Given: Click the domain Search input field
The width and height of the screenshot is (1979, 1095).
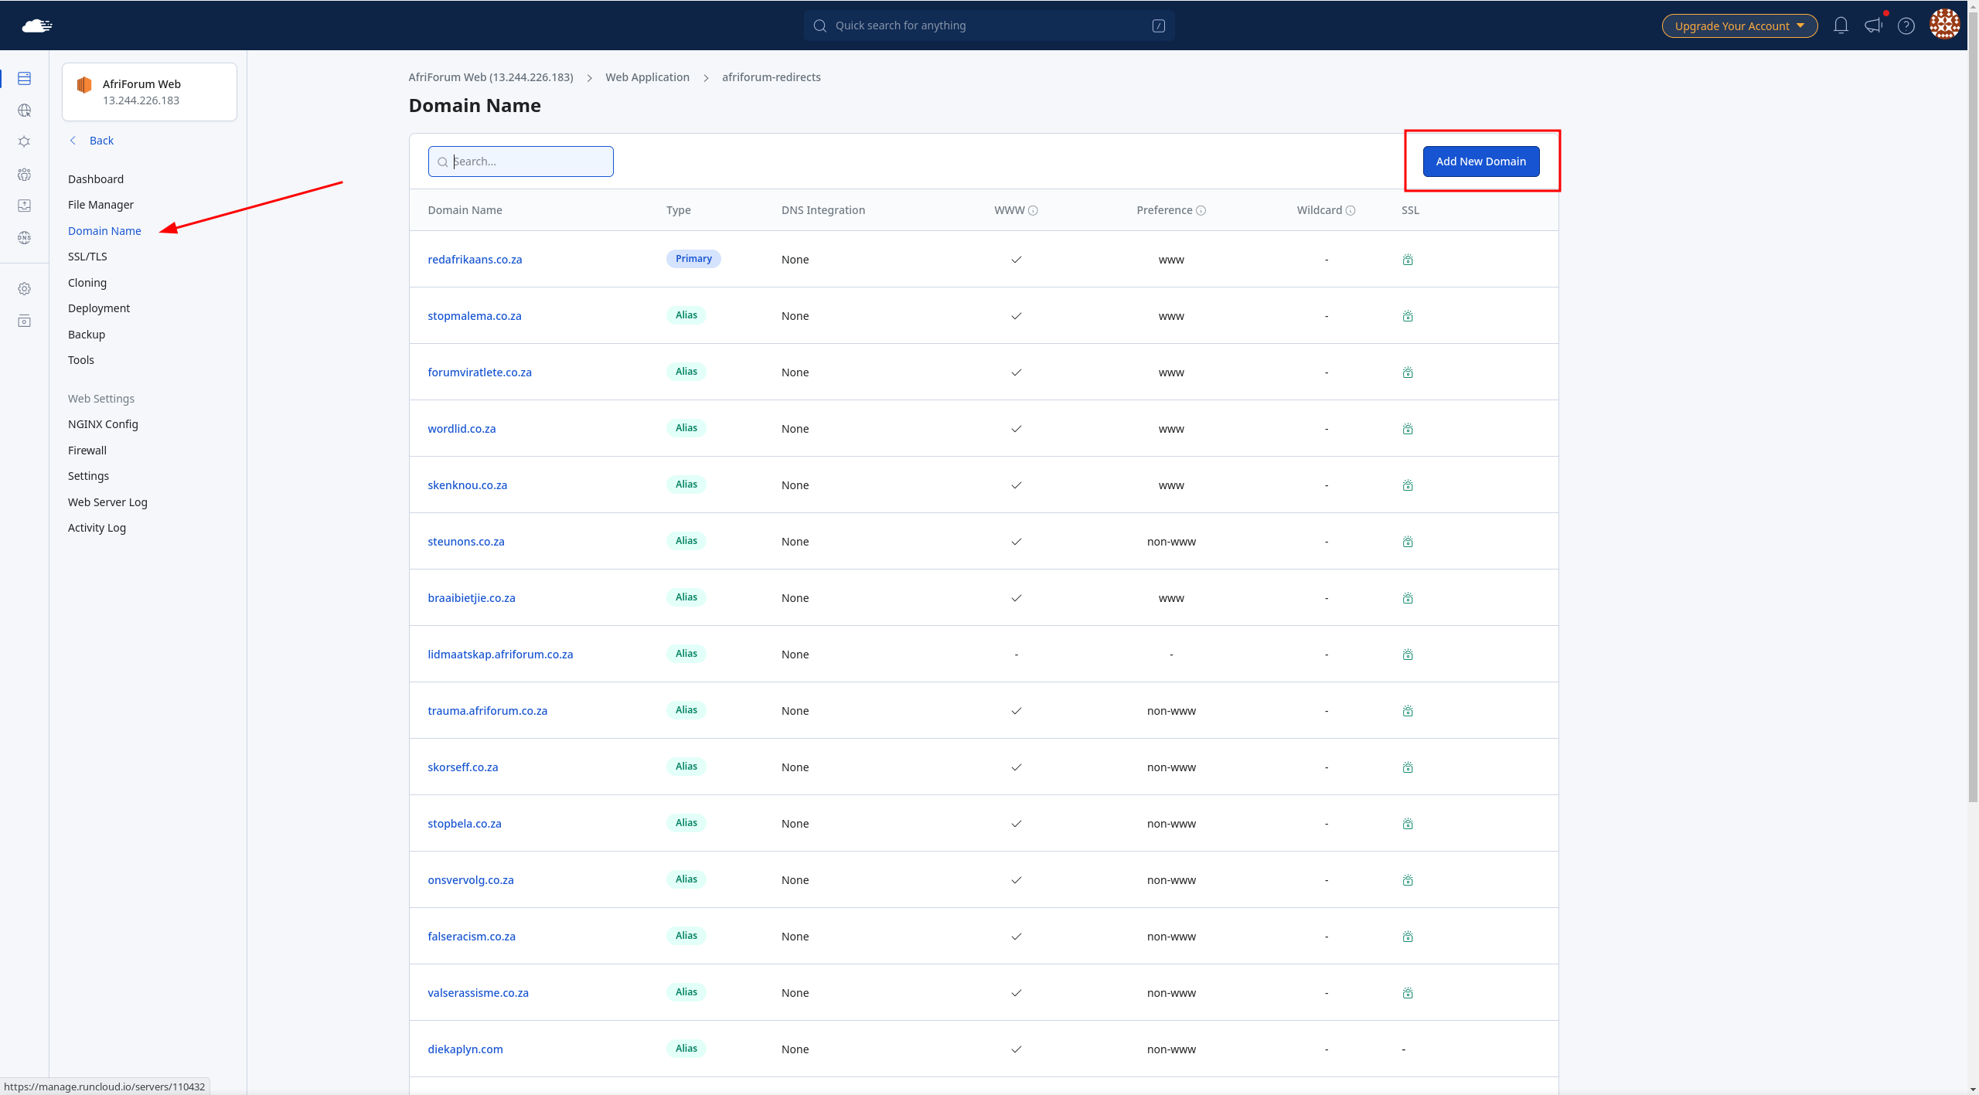Looking at the screenshot, I should (x=530, y=162).
